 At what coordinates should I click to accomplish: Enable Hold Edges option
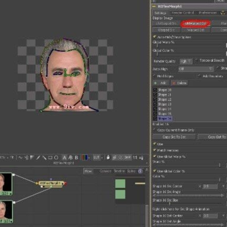155,76
